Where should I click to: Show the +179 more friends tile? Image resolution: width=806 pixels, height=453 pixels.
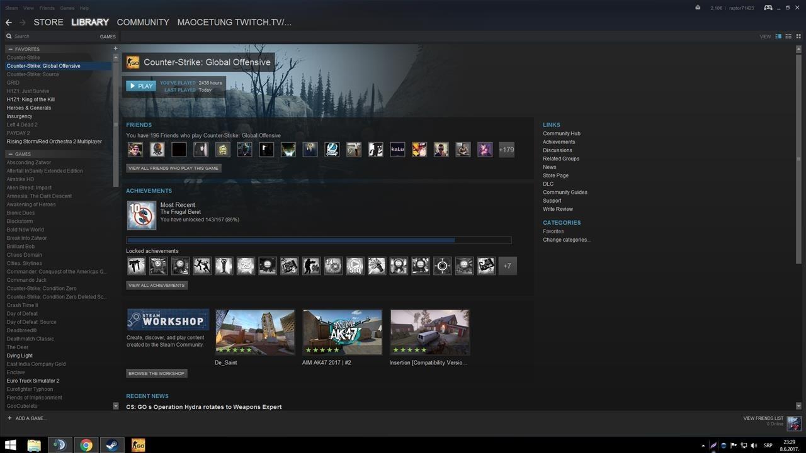[506, 150]
